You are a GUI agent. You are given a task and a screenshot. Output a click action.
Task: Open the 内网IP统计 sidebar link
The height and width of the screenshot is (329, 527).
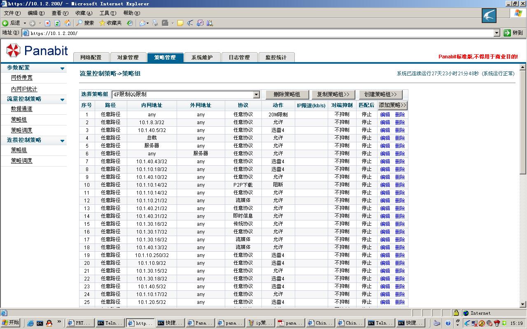[x=24, y=89]
